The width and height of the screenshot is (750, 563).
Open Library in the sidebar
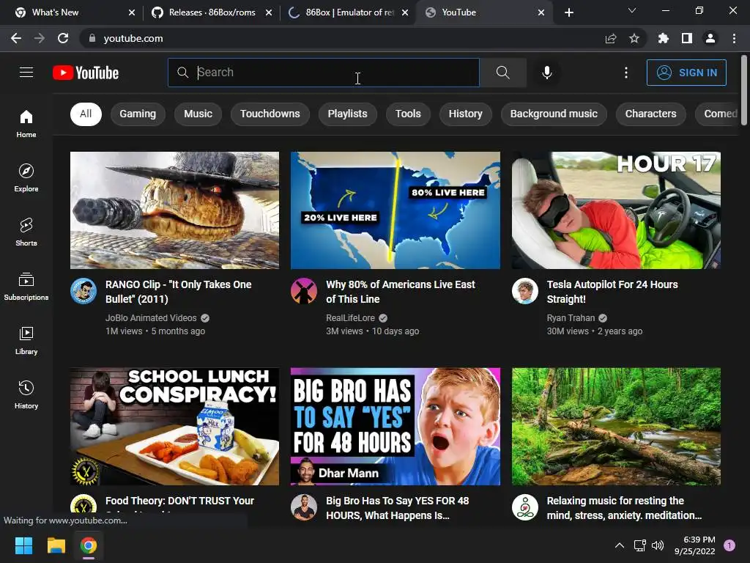[26, 340]
